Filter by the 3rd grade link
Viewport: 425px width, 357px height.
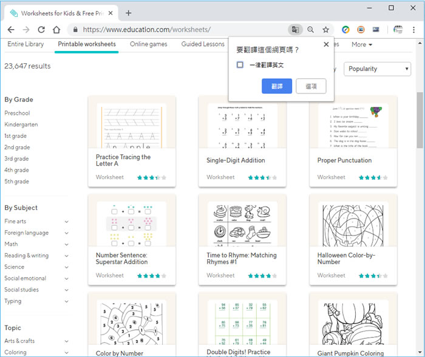pos(17,158)
